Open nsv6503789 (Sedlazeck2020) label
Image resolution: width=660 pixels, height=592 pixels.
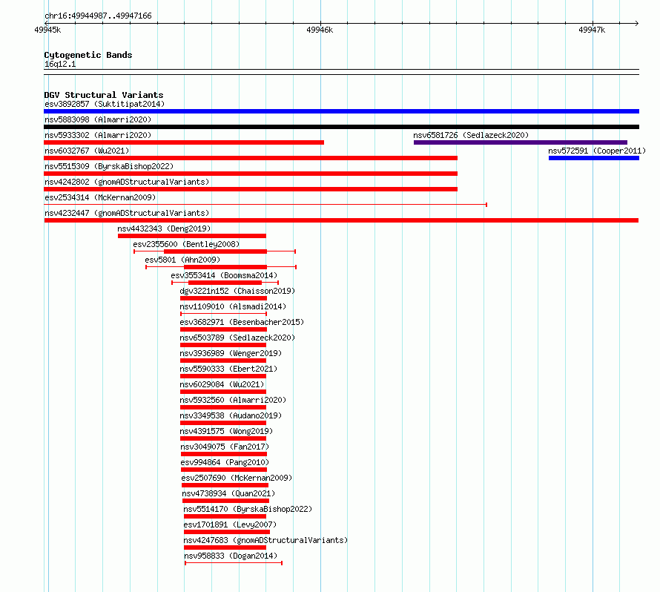[237, 338]
